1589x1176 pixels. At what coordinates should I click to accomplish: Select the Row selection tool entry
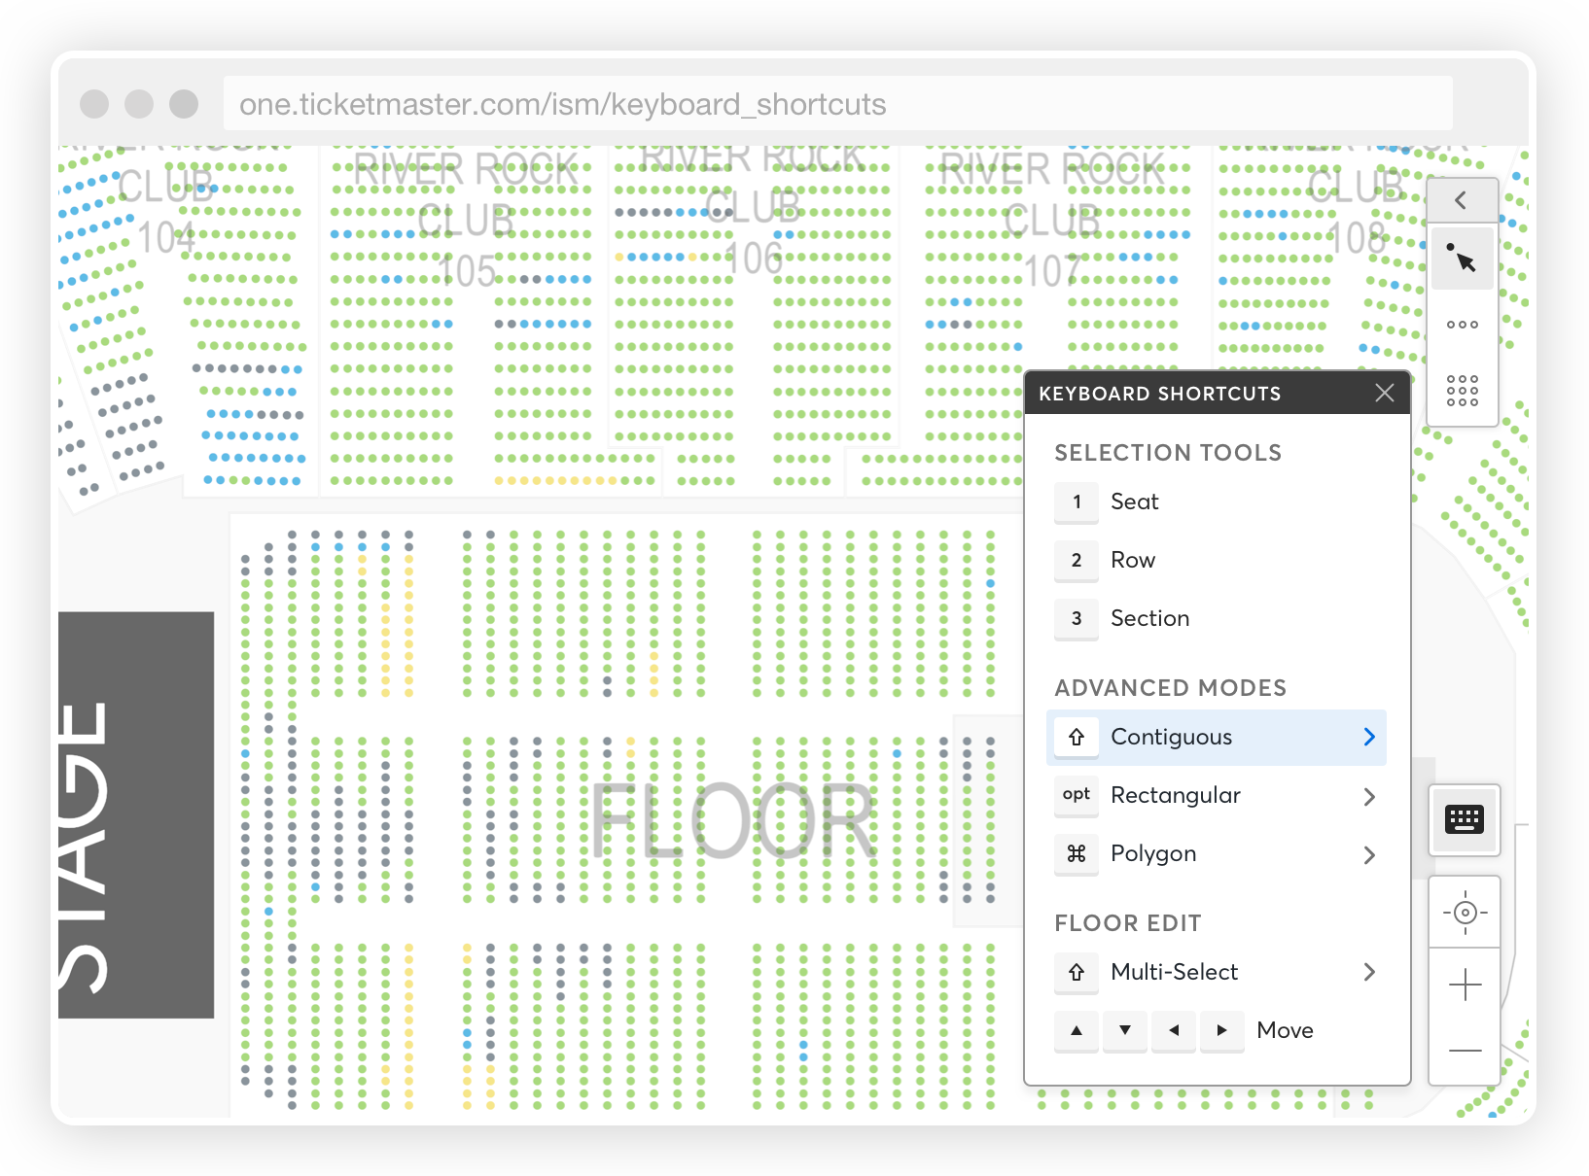click(x=1133, y=560)
